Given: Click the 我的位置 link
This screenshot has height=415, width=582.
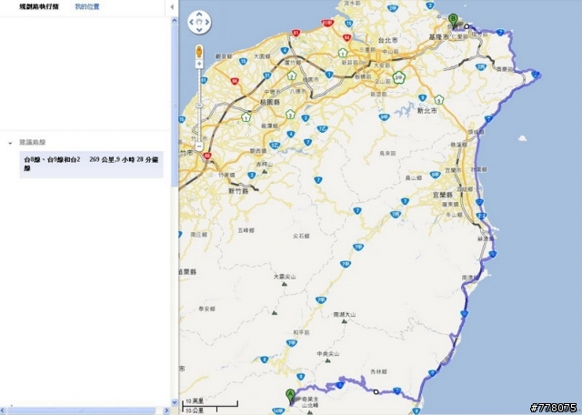Looking at the screenshot, I should (x=87, y=6).
